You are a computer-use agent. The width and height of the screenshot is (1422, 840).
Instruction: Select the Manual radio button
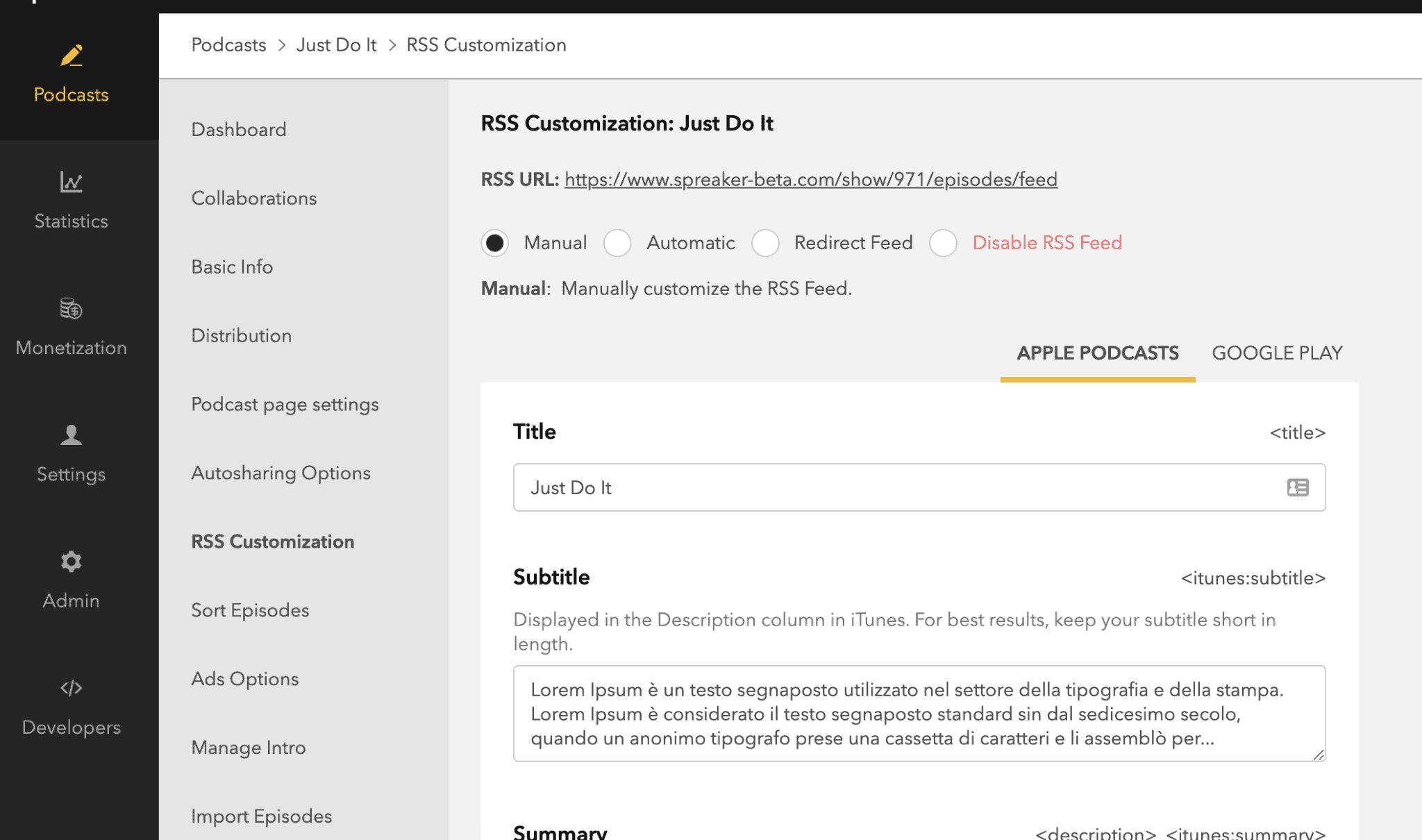[495, 243]
